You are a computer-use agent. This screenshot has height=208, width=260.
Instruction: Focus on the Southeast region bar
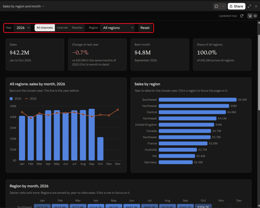click(x=185, y=137)
